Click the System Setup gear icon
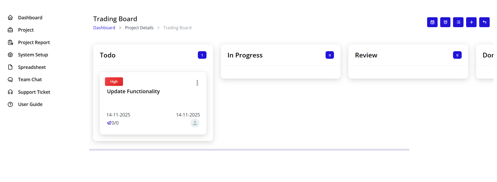This screenshot has height=182, width=497. tap(10, 55)
